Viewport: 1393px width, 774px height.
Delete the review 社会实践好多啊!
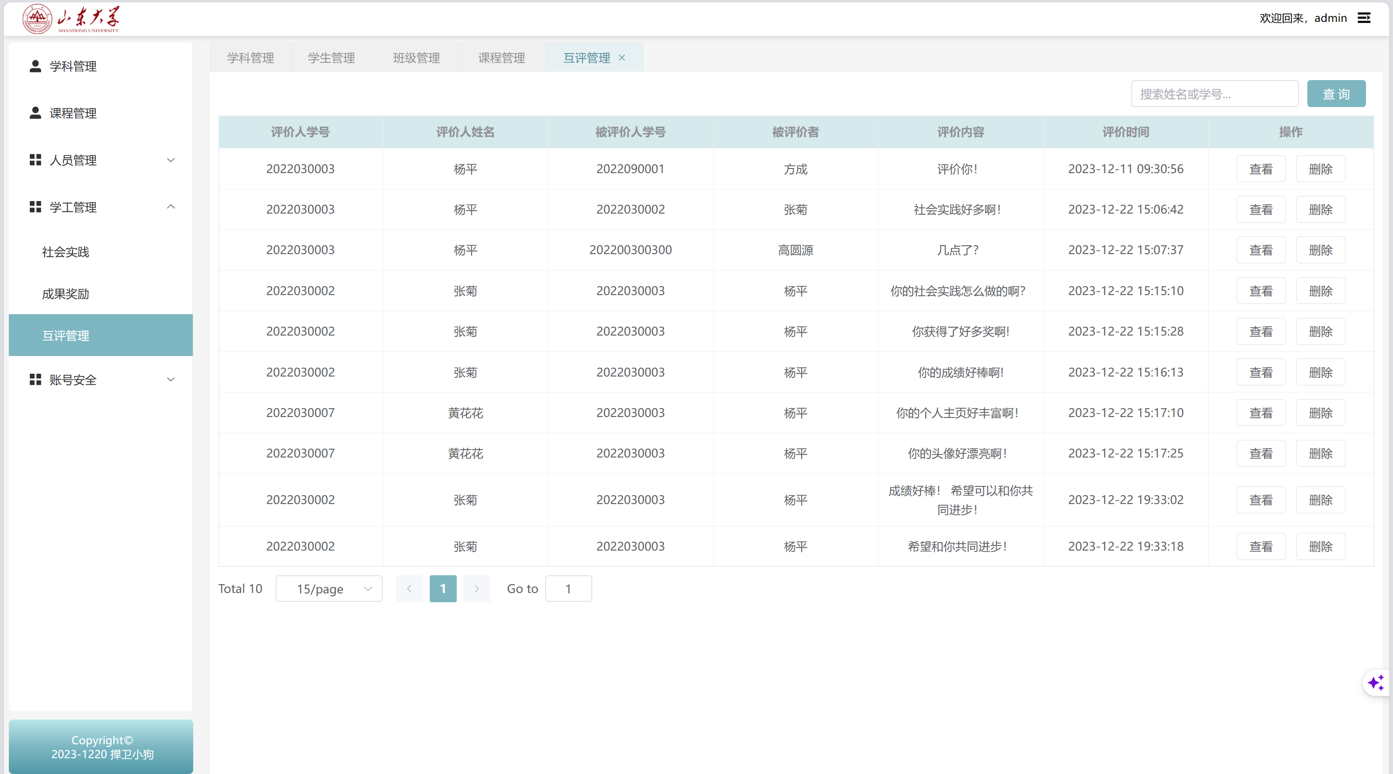pos(1320,209)
